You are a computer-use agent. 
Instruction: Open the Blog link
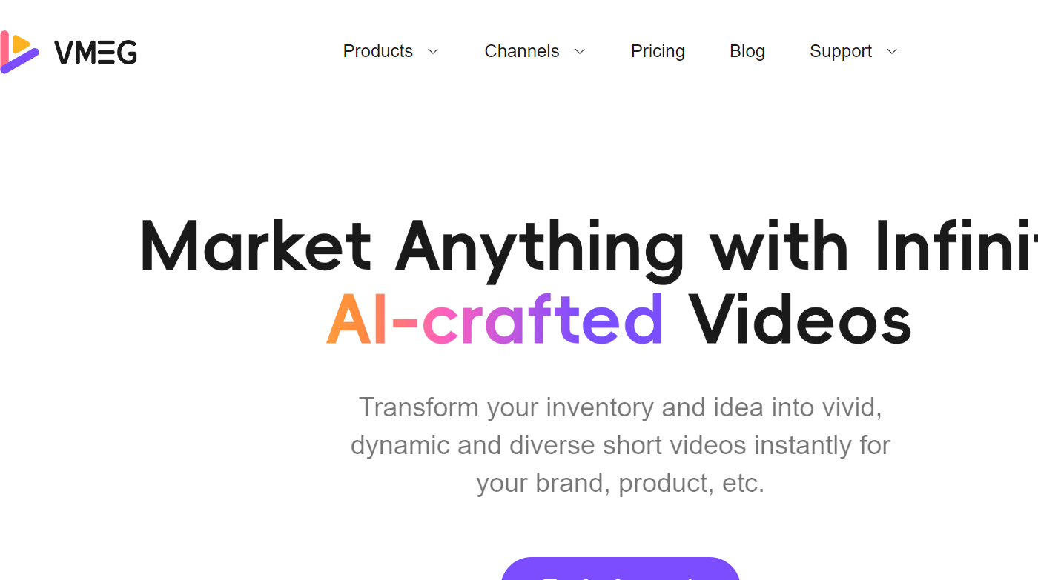(x=747, y=51)
